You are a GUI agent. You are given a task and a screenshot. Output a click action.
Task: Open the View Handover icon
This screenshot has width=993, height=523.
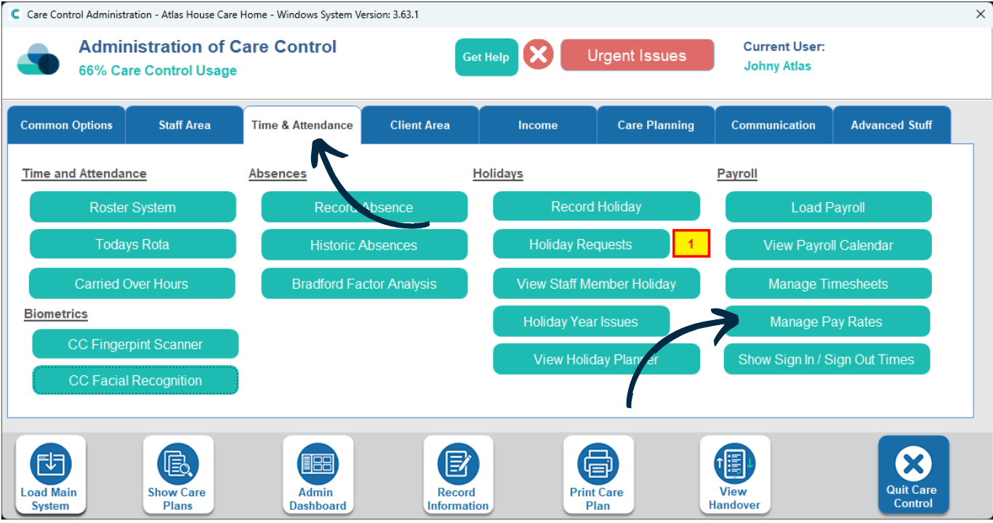coord(735,476)
